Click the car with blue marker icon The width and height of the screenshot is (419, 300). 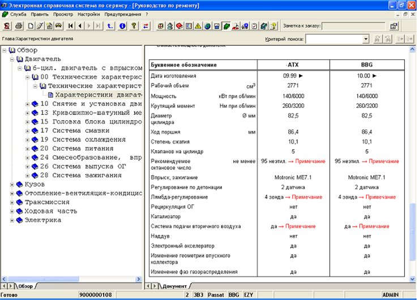pyautogui.click(x=245, y=26)
